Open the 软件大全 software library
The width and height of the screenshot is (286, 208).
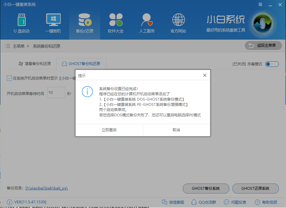(116, 23)
